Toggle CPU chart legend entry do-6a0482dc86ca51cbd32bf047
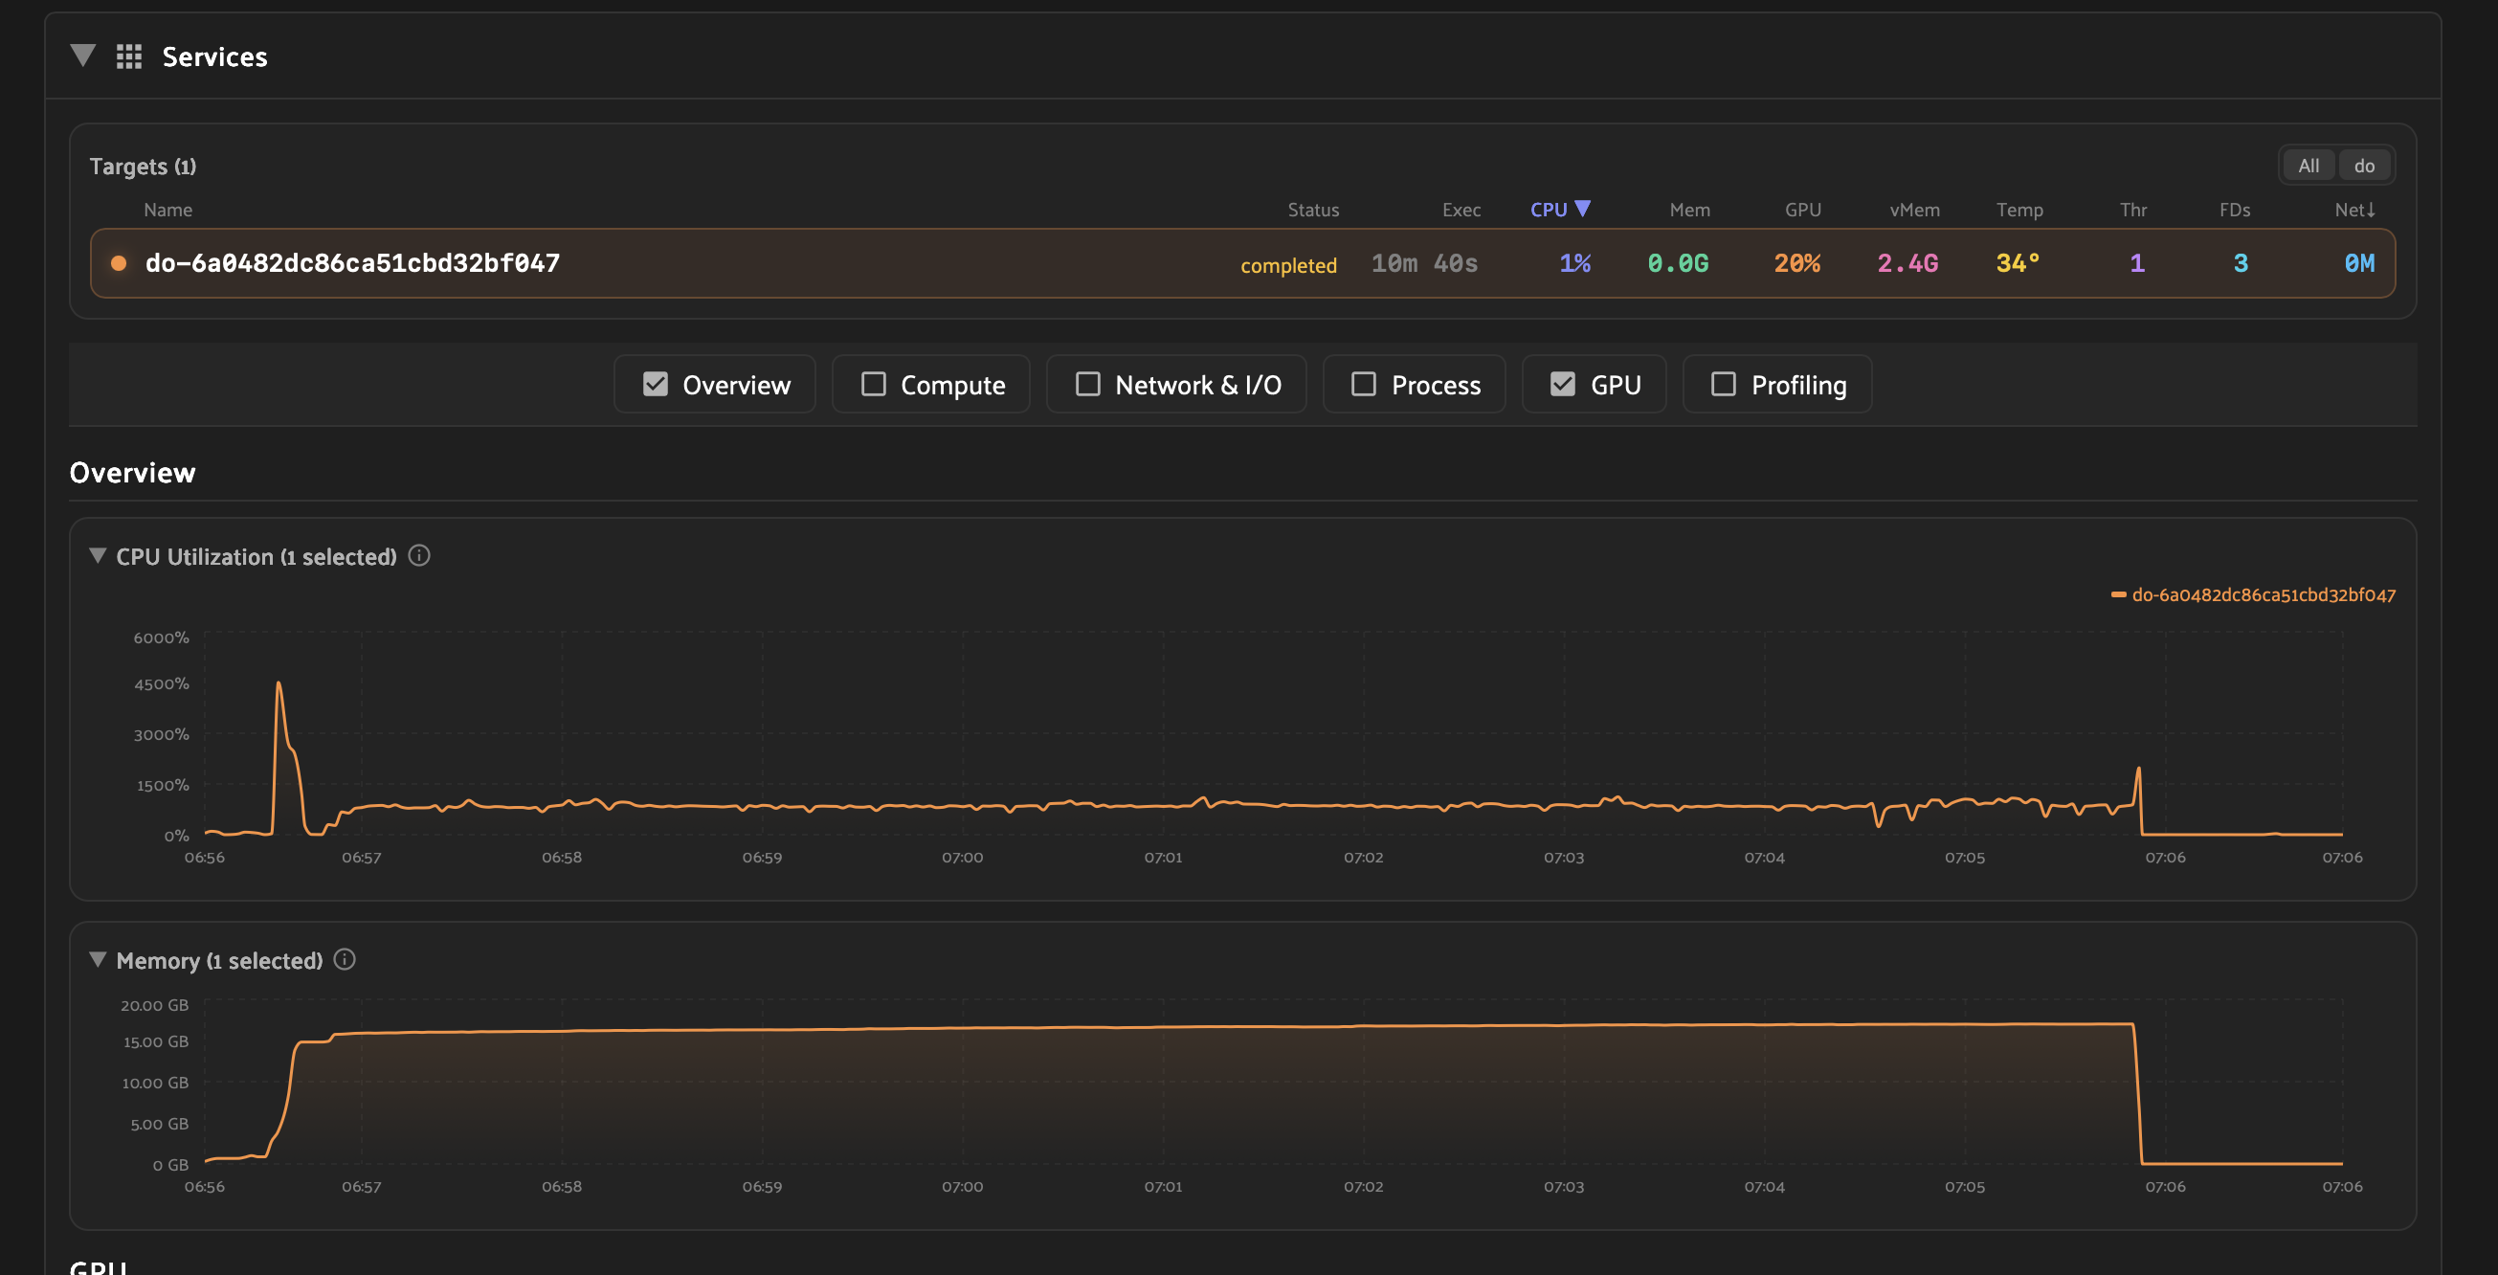 tap(2253, 594)
